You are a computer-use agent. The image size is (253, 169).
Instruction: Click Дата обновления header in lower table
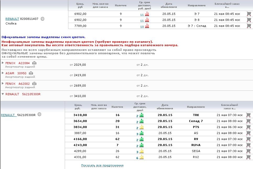(x=165, y=107)
